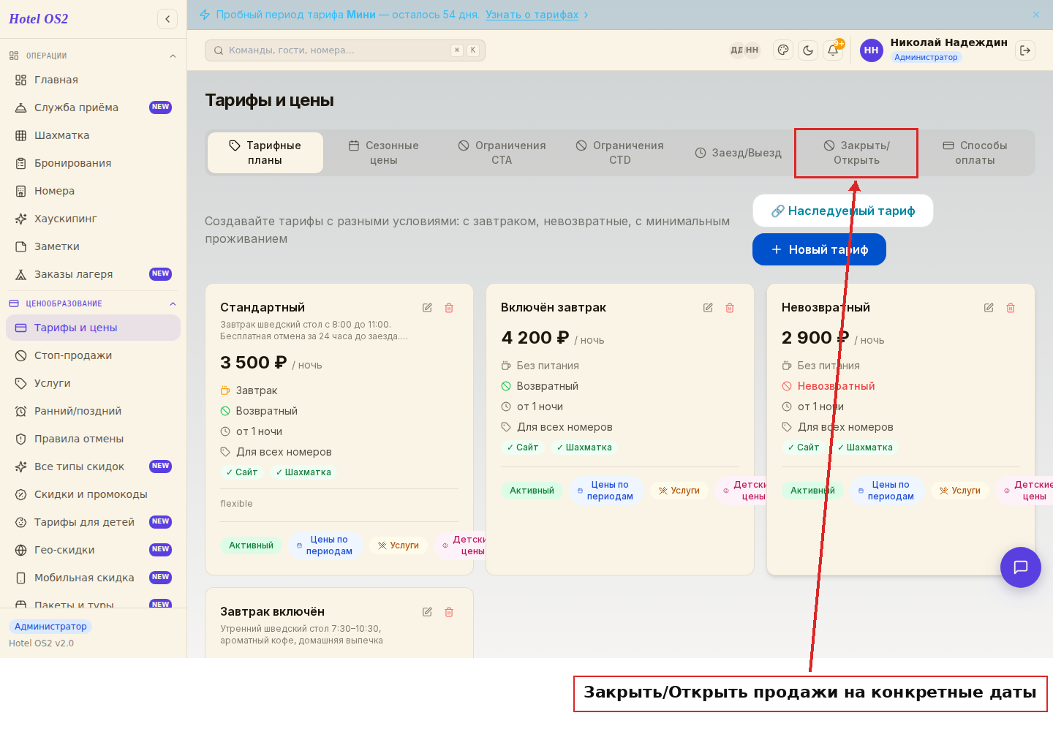Open Номера in the sidebar
1053x729 pixels.
coord(93,191)
